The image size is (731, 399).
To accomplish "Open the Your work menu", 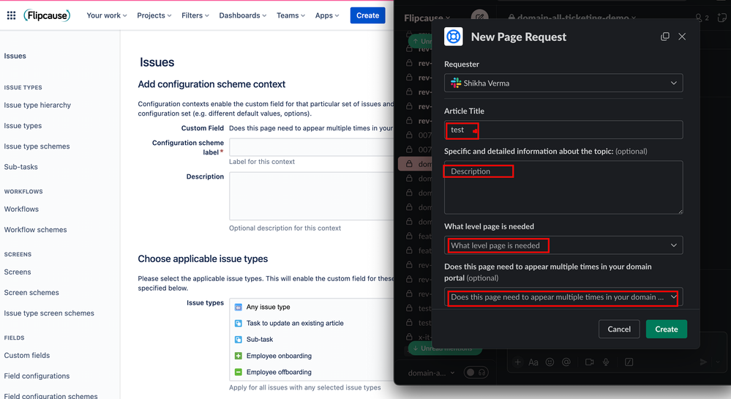I will (107, 15).
